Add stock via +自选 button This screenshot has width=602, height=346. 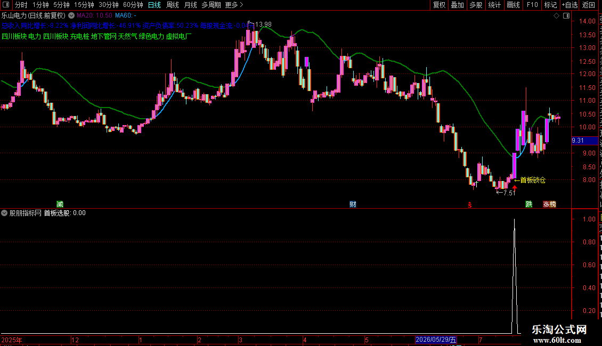point(570,5)
